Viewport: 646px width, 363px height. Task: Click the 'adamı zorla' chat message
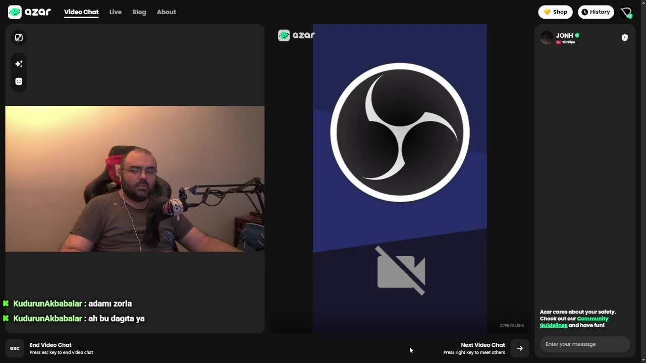[110, 304]
